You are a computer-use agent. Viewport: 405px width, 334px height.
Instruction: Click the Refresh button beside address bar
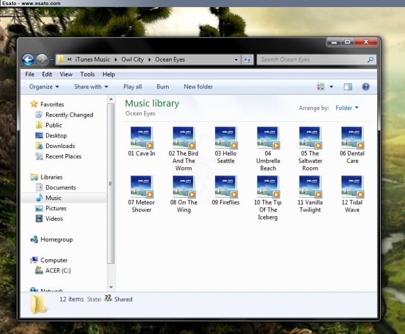(x=247, y=60)
